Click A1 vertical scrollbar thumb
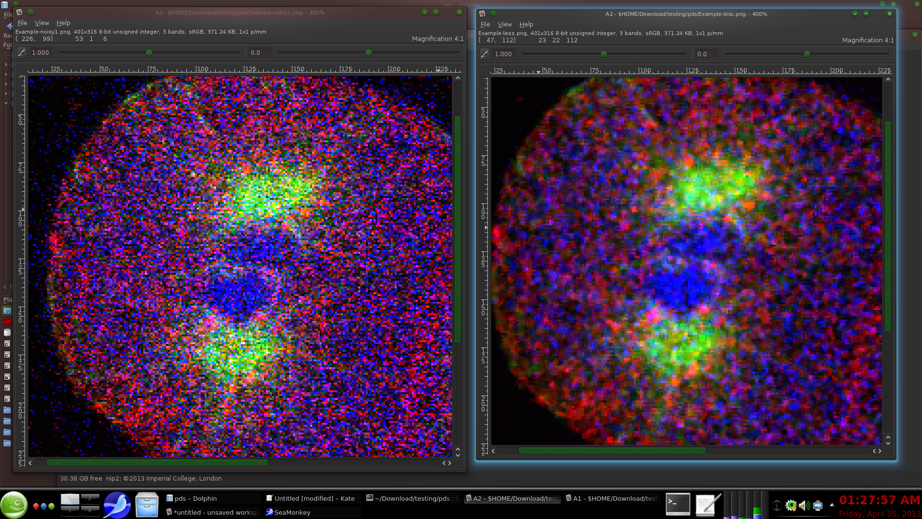The width and height of the screenshot is (922, 519). [x=458, y=229]
